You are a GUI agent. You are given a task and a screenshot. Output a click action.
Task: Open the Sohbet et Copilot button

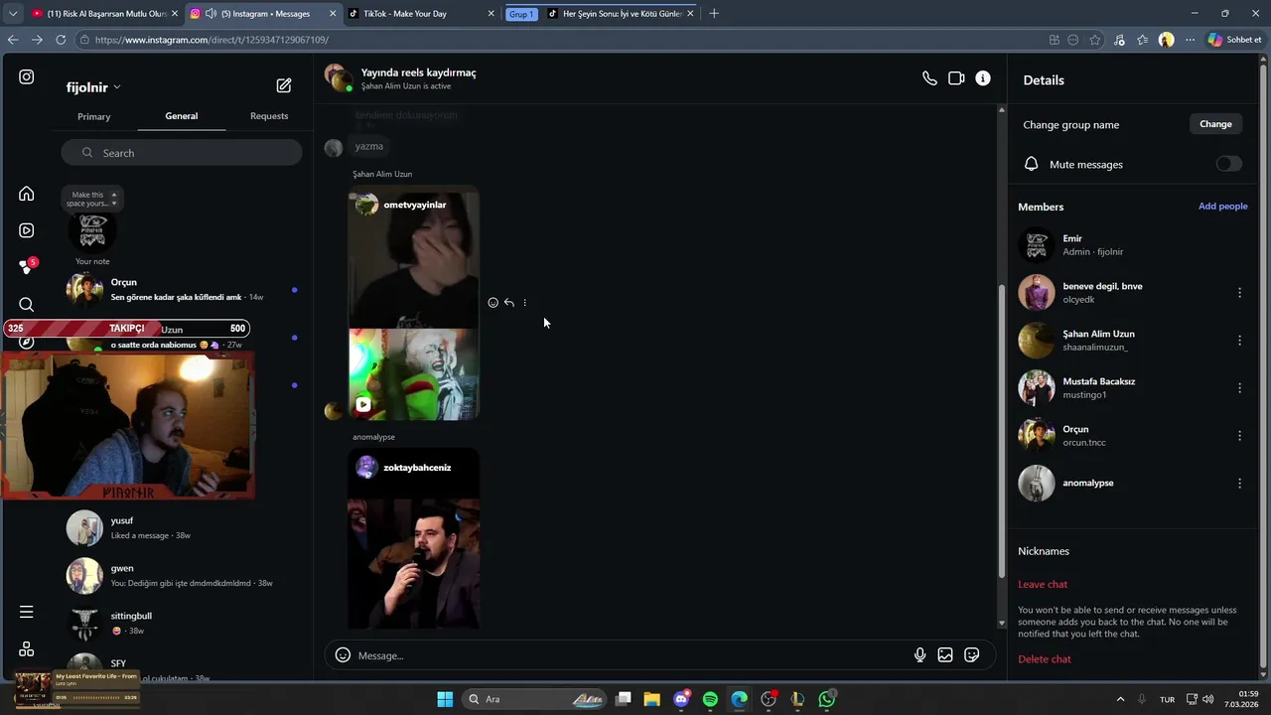click(1235, 40)
